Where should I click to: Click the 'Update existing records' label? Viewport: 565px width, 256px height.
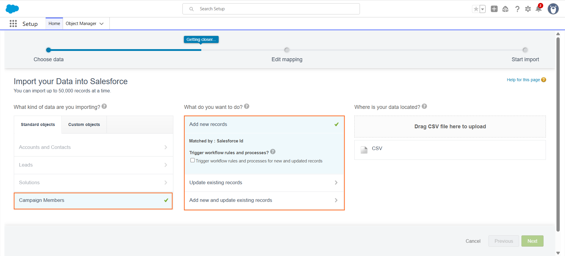tap(216, 182)
